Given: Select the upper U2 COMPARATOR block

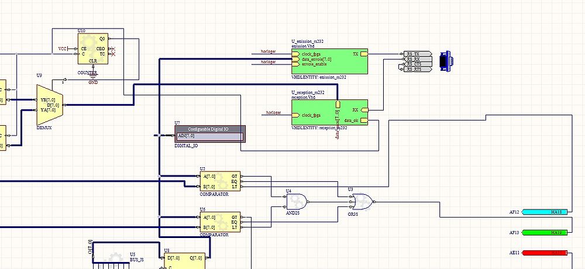Looking at the screenshot, I should 219,181.
